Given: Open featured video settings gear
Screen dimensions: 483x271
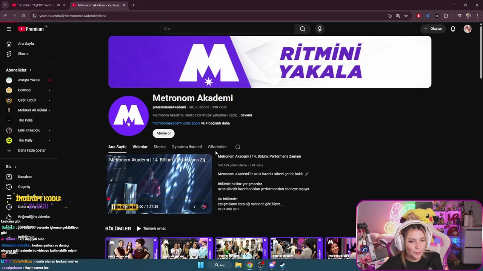Looking at the screenshot, I should (x=204, y=207).
